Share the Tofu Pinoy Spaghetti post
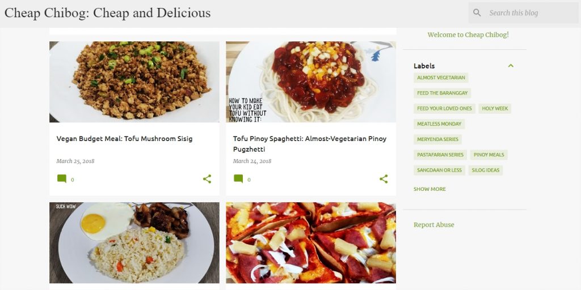The image size is (581, 290). pos(384,179)
